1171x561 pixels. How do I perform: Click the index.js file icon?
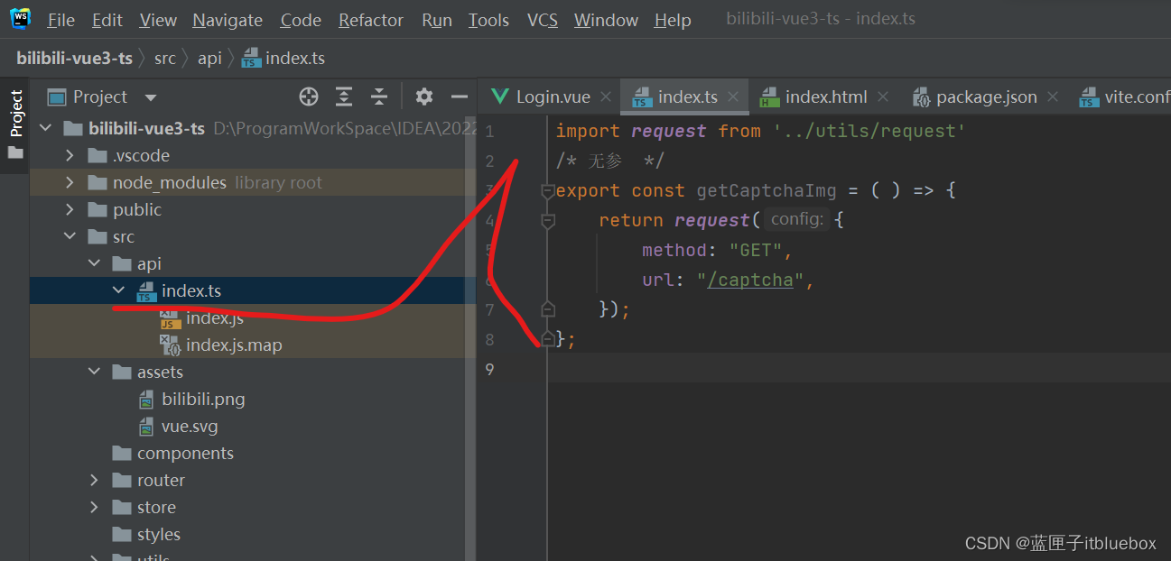click(x=170, y=318)
